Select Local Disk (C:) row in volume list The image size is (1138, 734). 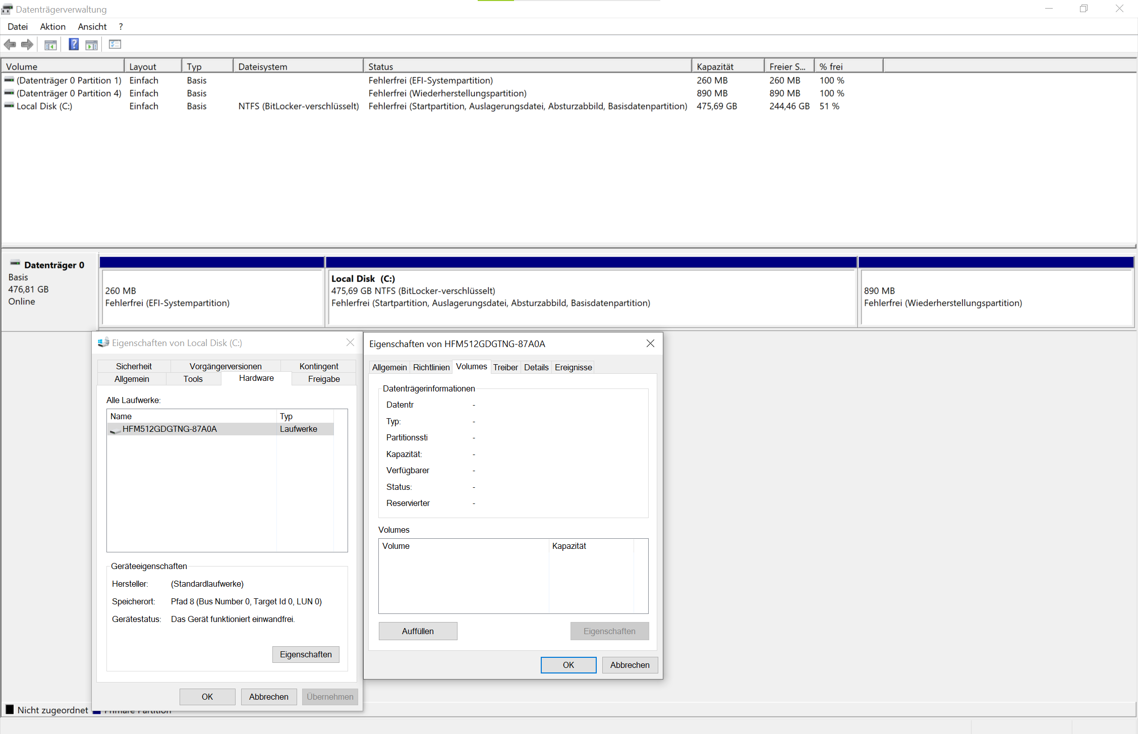(44, 106)
